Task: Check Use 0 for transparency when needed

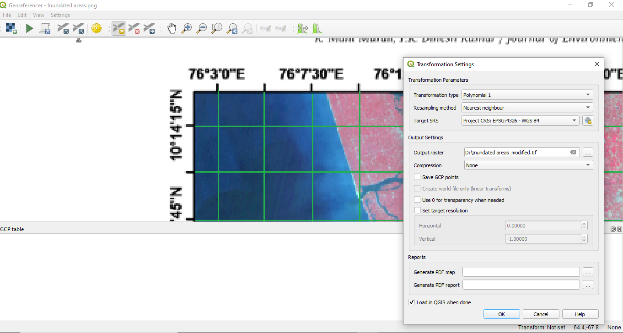Action: click(x=417, y=200)
